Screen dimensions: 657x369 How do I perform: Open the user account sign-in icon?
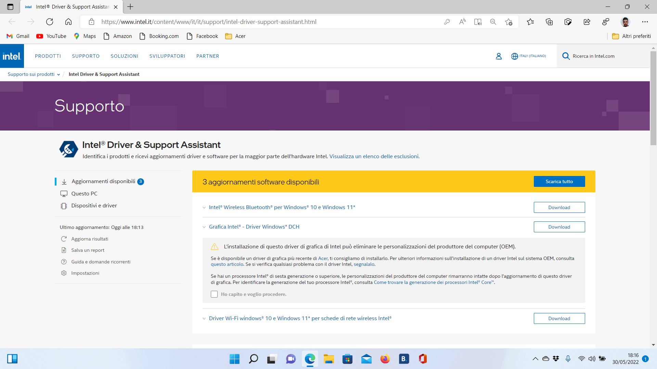pyautogui.click(x=499, y=56)
